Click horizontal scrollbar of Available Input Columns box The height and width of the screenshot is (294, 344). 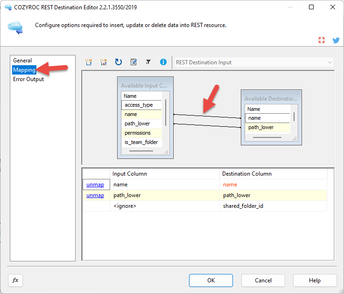(x=141, y=151)
